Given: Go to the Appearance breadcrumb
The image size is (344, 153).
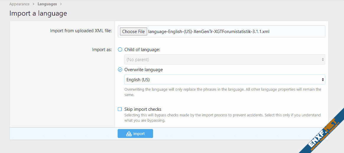Looking at the screenshot, I should coord(20,4).
